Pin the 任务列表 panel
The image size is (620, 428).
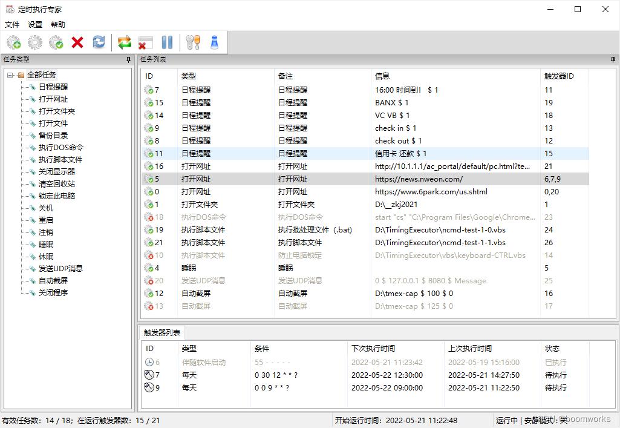[613, 60]
